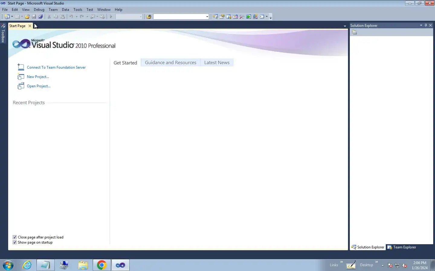Click Connect To Team Foundation Server link
This screenshot has width=435, height=271.
(x=56, y=67)
